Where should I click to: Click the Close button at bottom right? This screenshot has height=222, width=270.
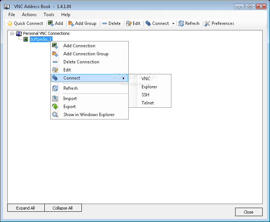pos(249,212)
